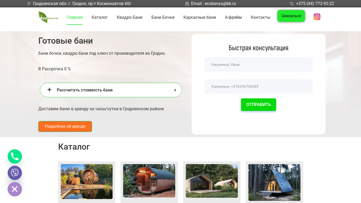Click the orange Подробнее об аренде button
This screenshot has height=203, width=361.
pos(65,126)
